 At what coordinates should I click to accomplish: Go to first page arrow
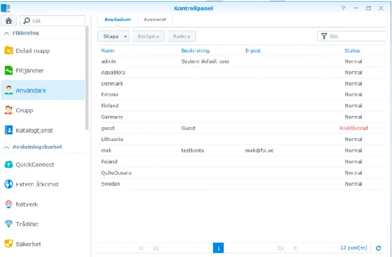point(142,248)
